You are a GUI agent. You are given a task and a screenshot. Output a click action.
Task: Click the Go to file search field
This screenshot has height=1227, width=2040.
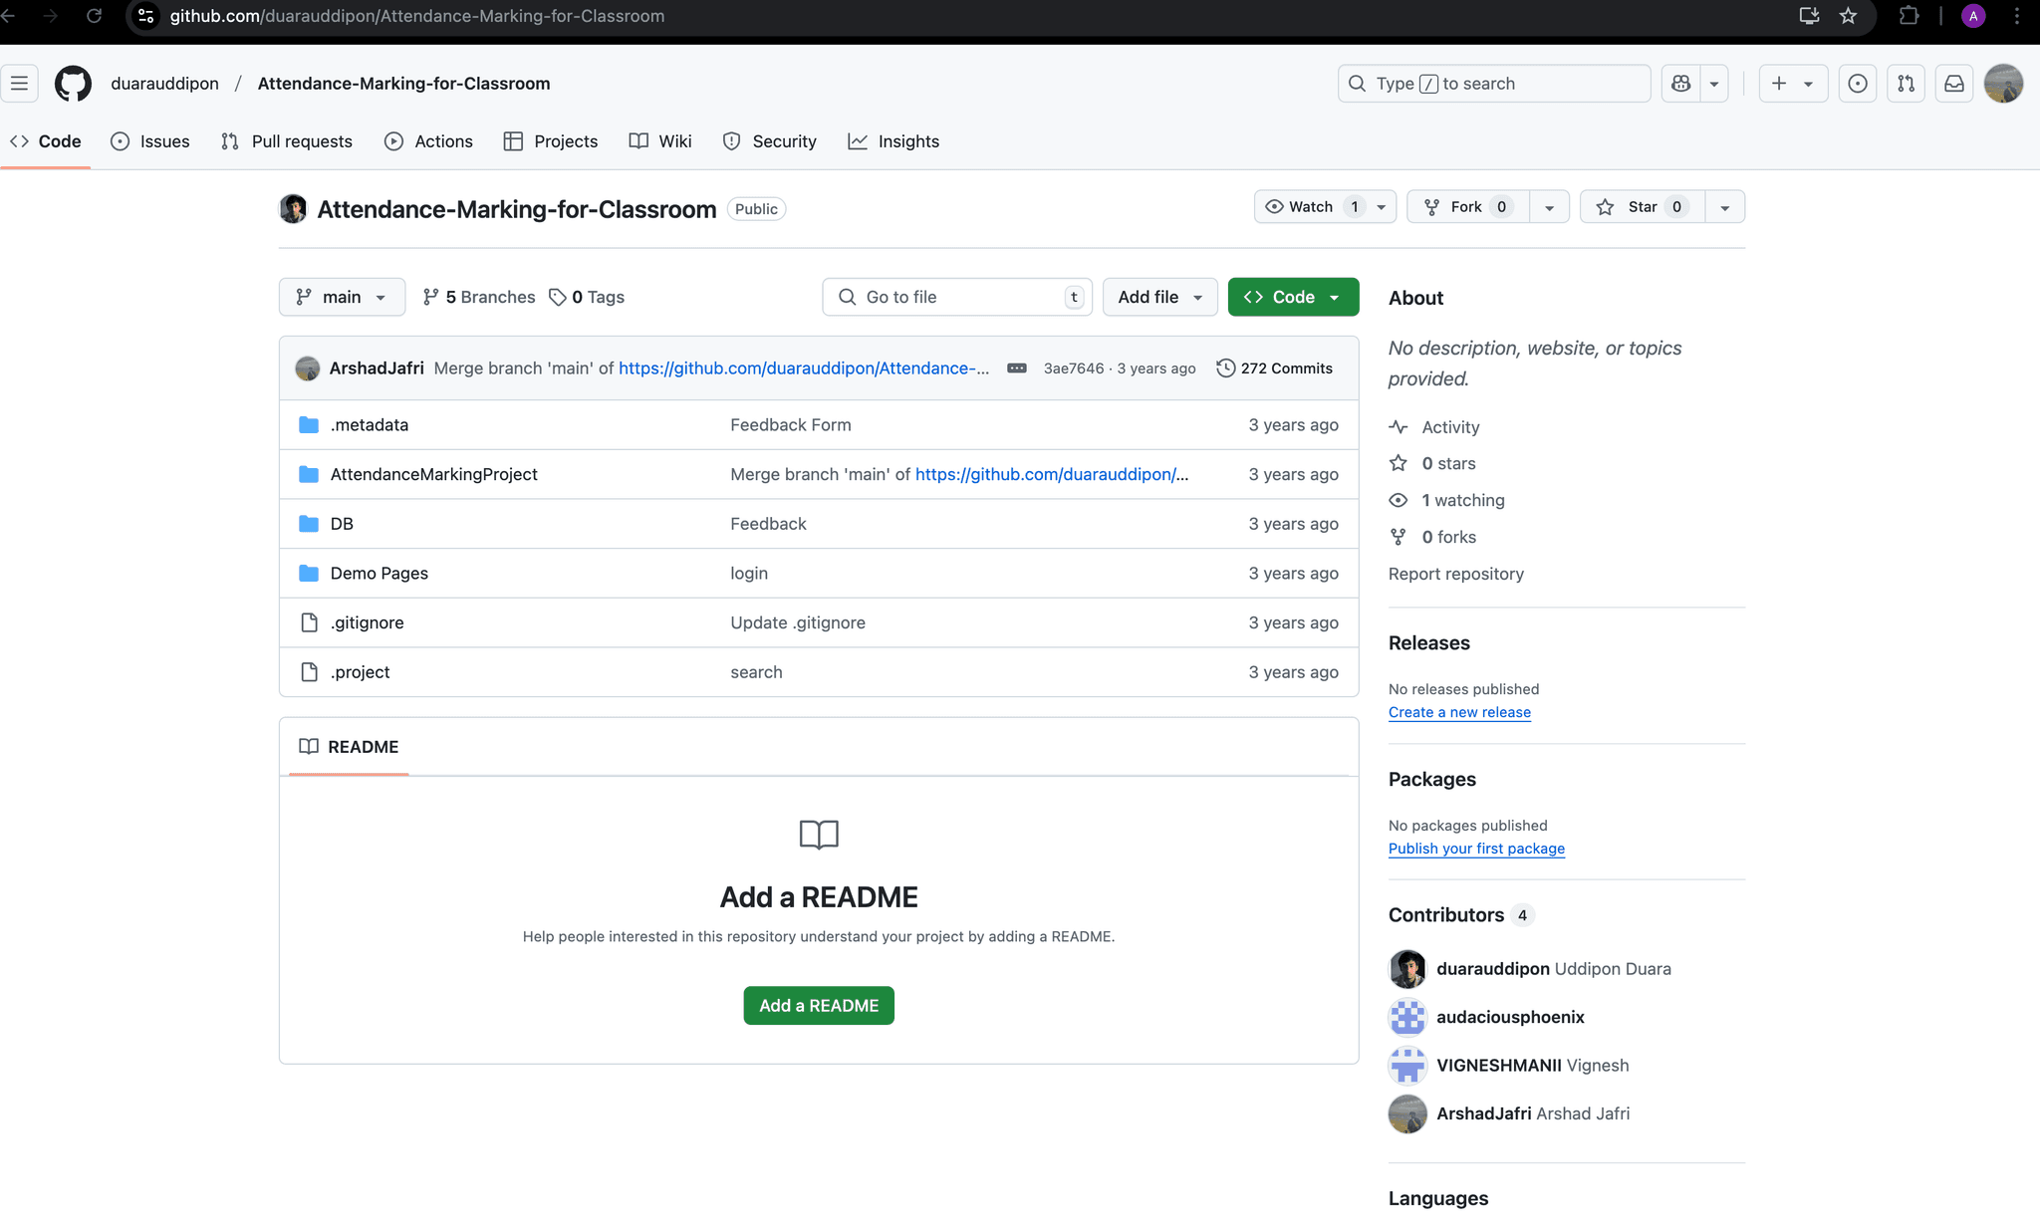(x=957, y=297)
